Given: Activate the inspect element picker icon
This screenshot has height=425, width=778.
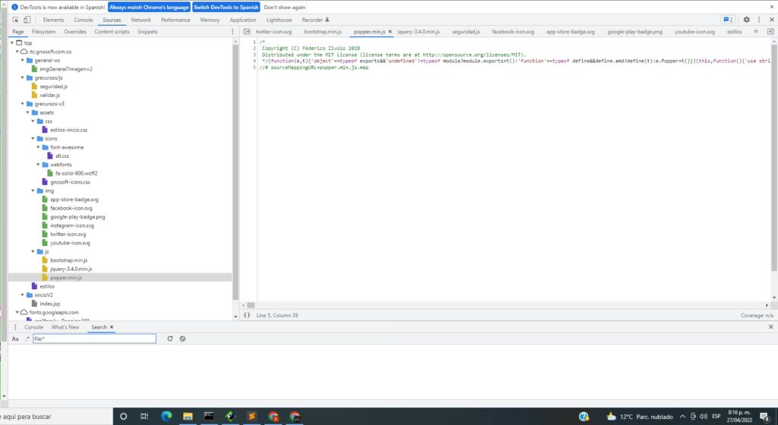Looking at the screenshot, I should point(15,20).
